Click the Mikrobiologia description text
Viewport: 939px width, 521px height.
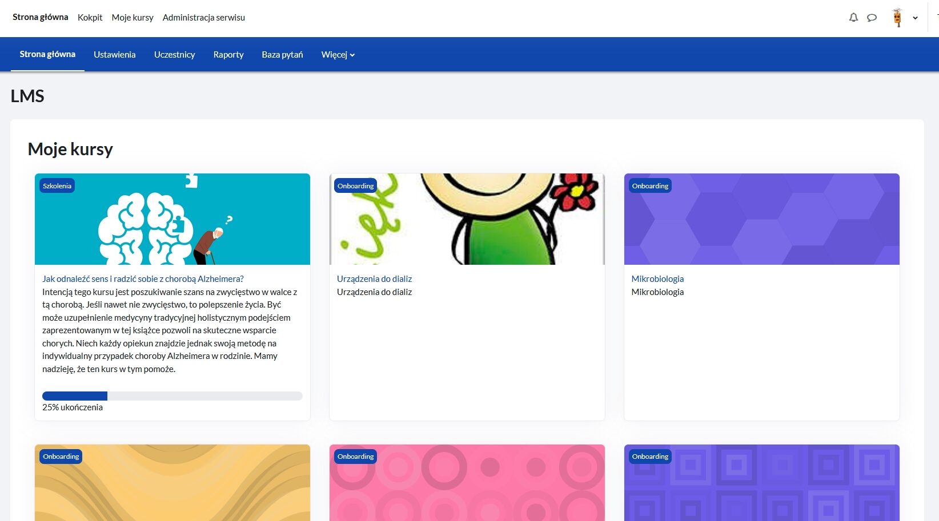pos(657,292)
